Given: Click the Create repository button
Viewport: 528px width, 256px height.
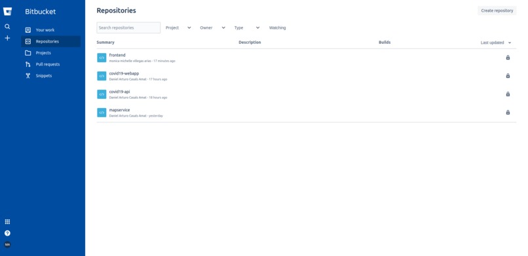Looking at the screenshot, I should pos(497,10).
